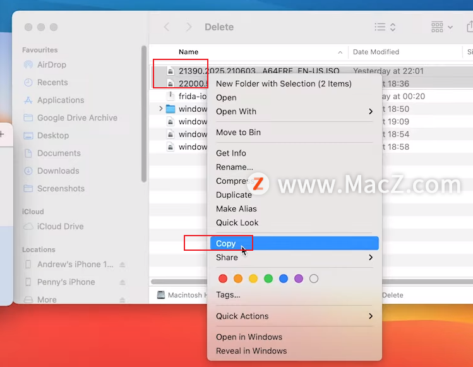Viewport: 473px width, 367px height.
Task: Choose Reveal in Windows
Action: [x=251, y=351]
